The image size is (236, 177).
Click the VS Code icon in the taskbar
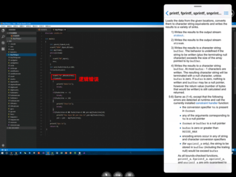(48, 153)
